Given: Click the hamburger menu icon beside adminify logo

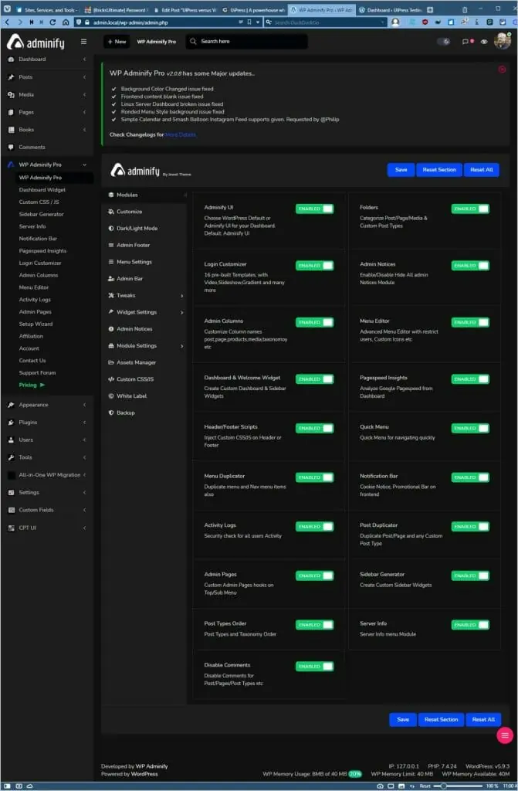Looking at the screenshot, I should [83, 42].
